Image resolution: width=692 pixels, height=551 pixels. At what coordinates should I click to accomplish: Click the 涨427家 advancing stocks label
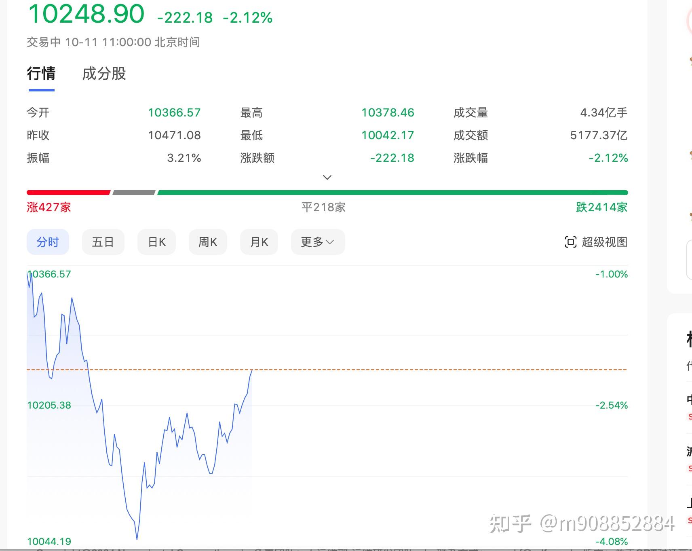coord(48,207)
